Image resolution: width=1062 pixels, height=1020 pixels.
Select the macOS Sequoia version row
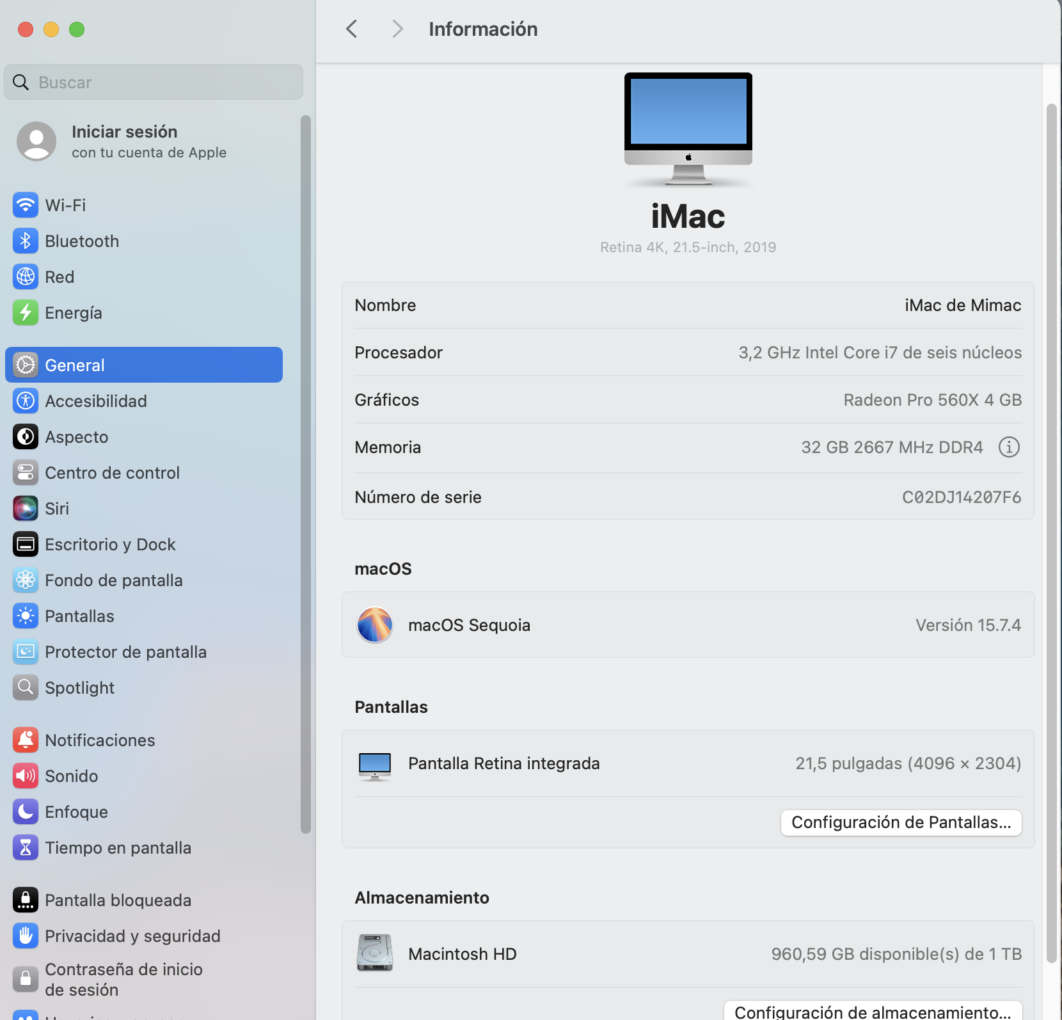[x=688, y=625]
